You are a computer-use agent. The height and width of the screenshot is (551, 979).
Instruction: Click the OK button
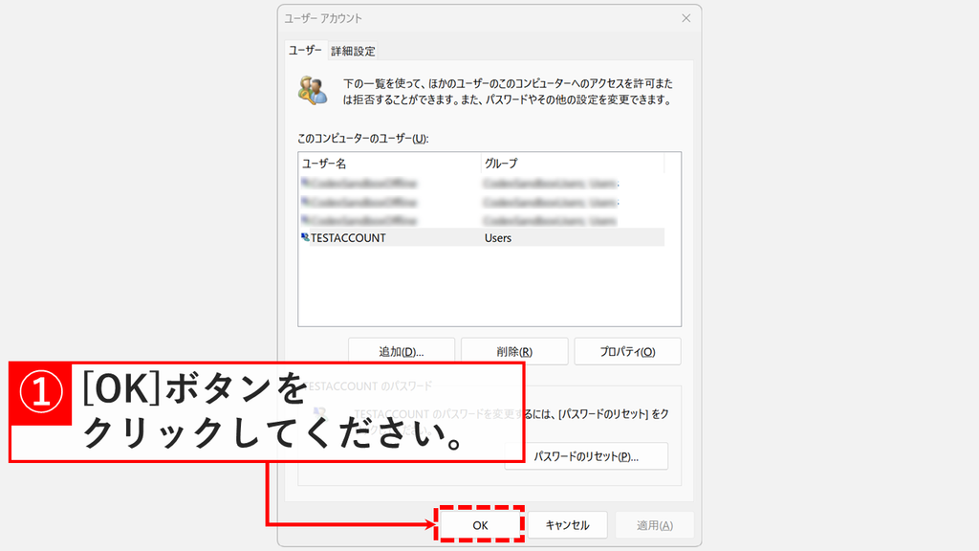tap(480, 525)
